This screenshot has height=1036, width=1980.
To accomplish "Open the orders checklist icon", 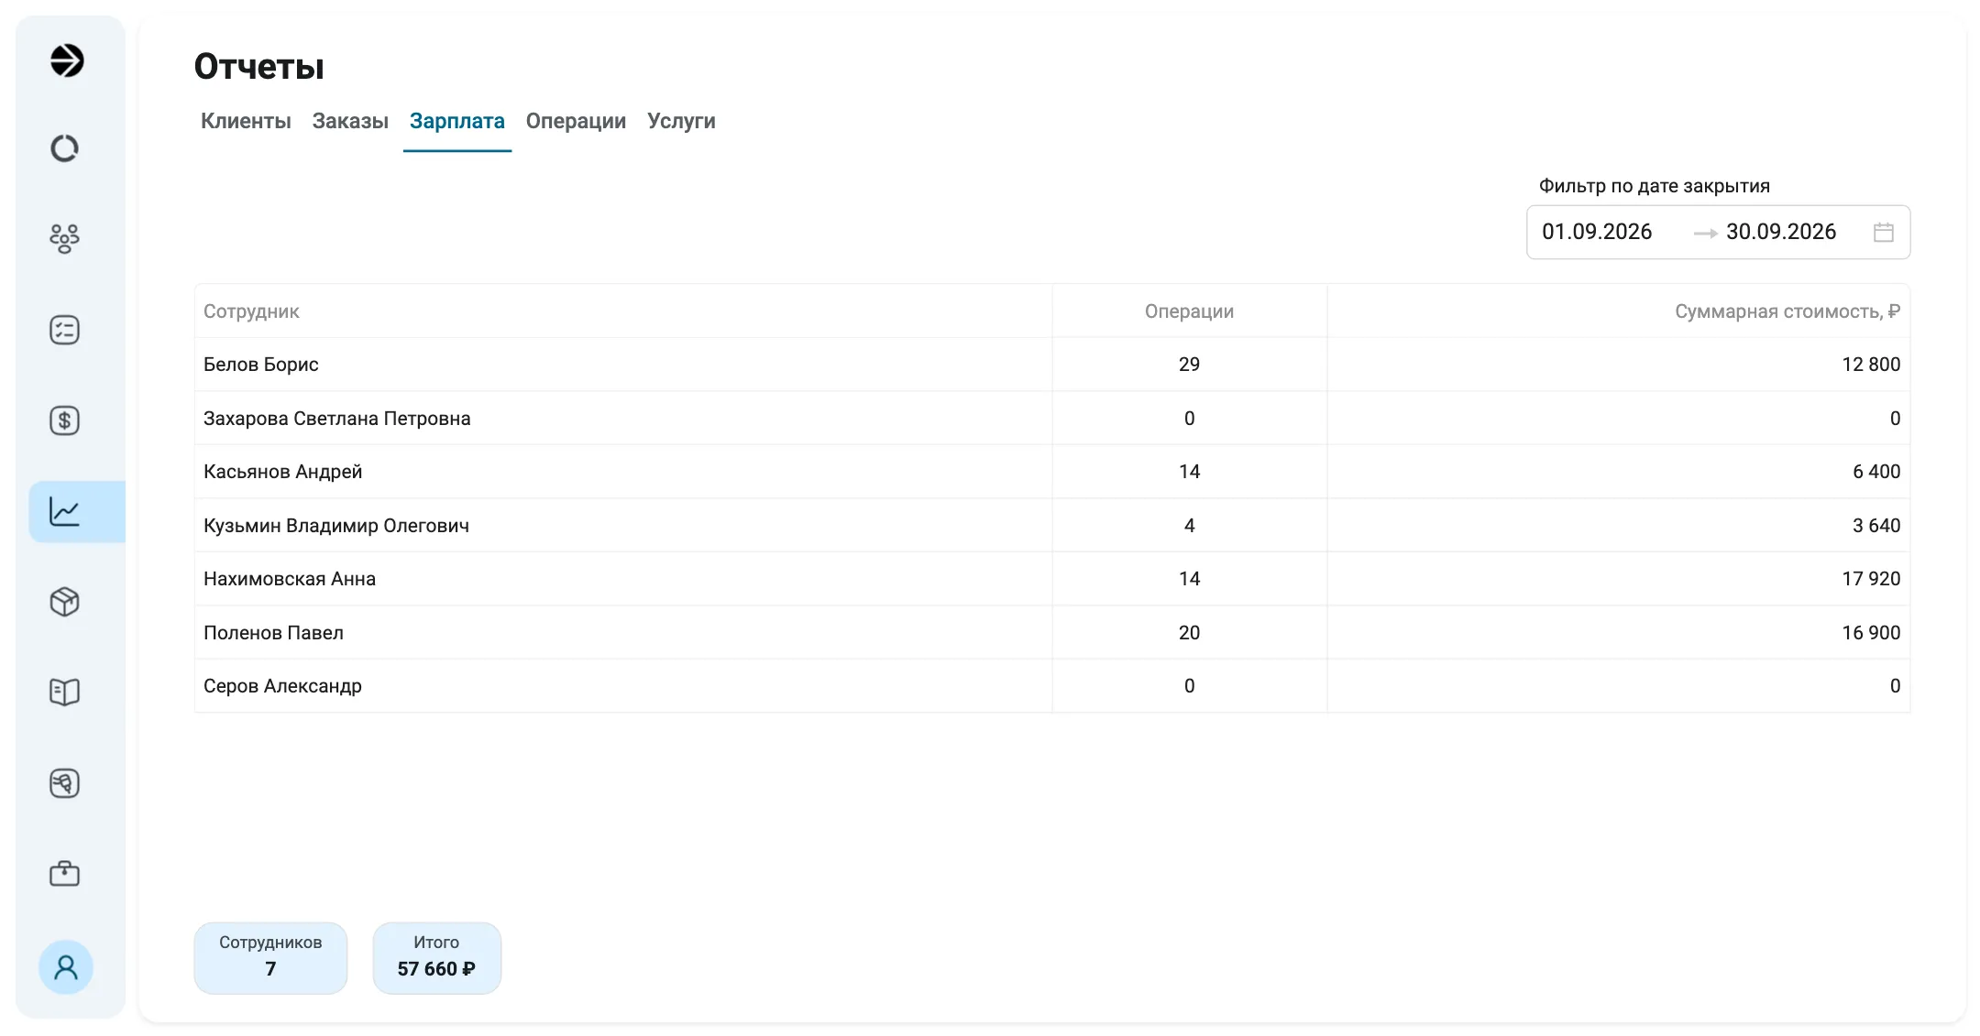I will [x=64, y=330].
